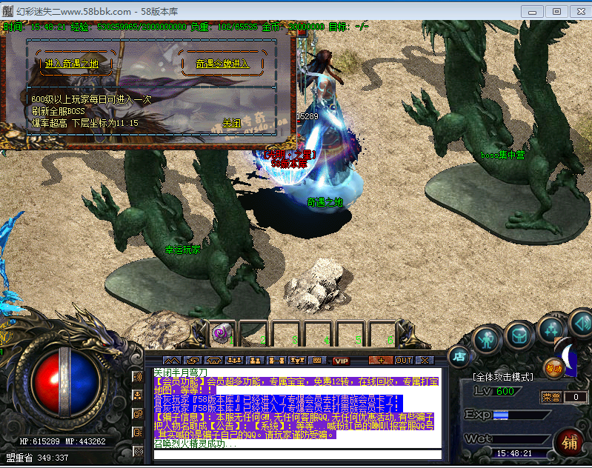Open the two-person friends icon

pyautogui.click(x=255, y=361)
